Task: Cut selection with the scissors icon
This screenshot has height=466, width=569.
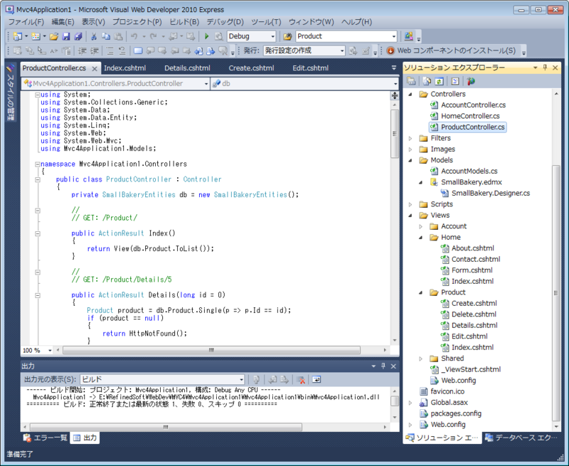Action: [x=94, y=36]
